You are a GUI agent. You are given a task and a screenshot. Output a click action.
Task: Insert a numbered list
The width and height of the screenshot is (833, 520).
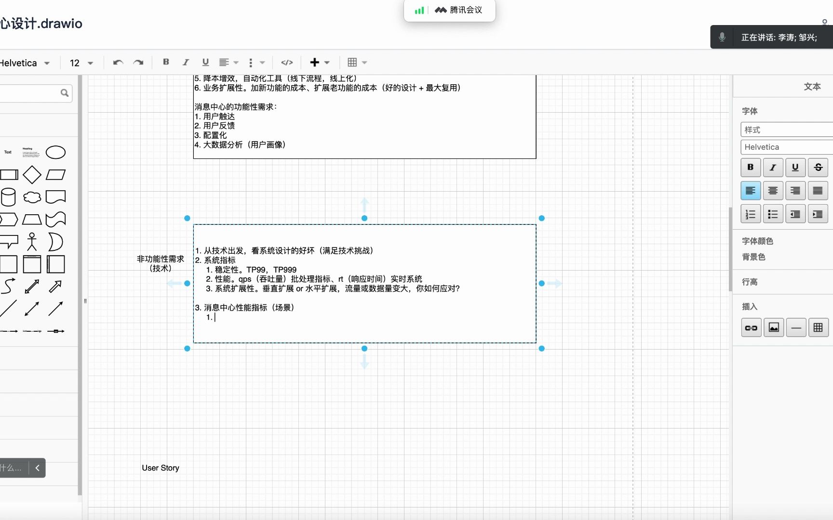[x=751, y=214]
